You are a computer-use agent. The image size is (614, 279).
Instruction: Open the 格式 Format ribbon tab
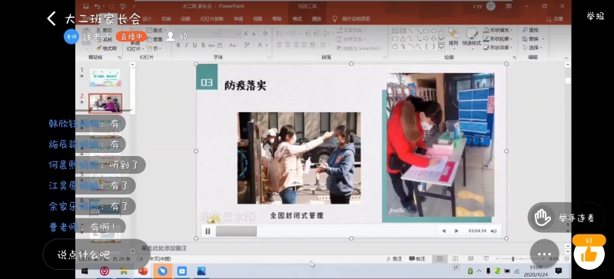297,18
